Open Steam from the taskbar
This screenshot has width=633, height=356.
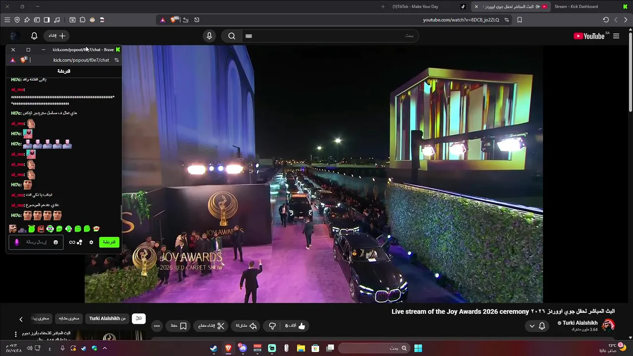tap(213, 348)
